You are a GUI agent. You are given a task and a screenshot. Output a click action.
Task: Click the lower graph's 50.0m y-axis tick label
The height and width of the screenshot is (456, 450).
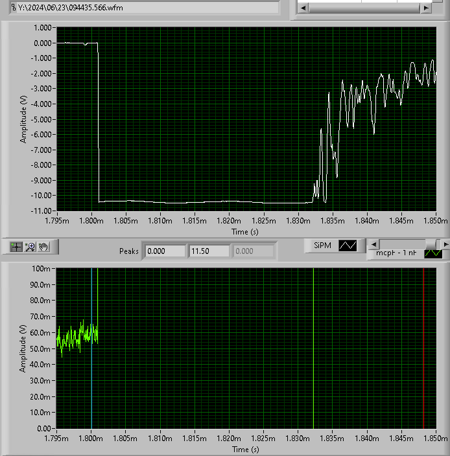[x=40, y=348]
